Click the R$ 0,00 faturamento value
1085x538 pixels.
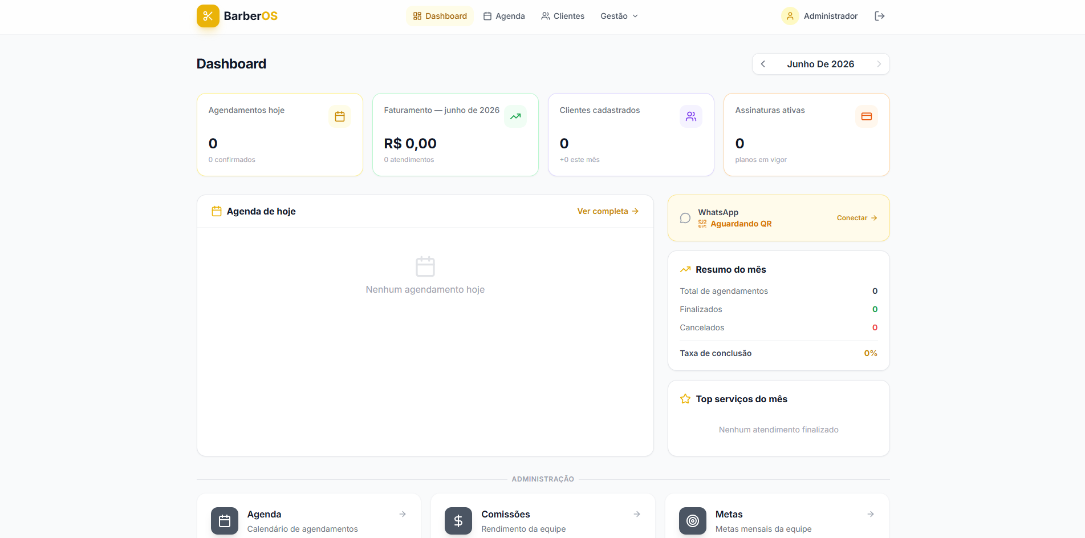[411, 143]
